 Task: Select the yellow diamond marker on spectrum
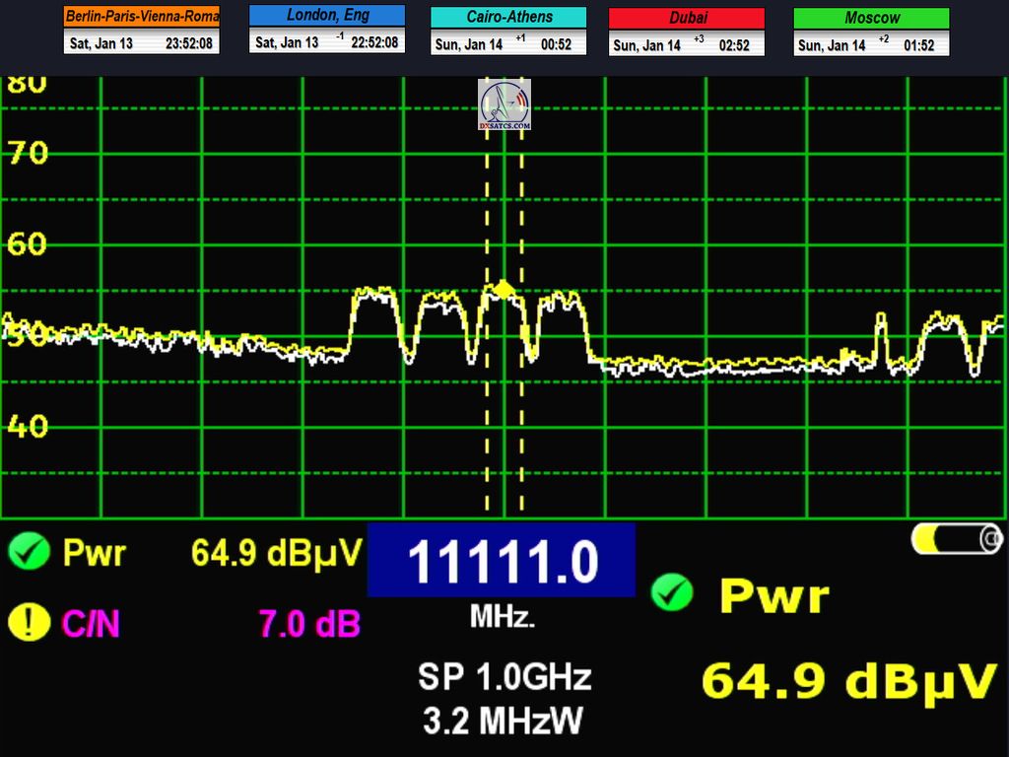pos(504,289)
